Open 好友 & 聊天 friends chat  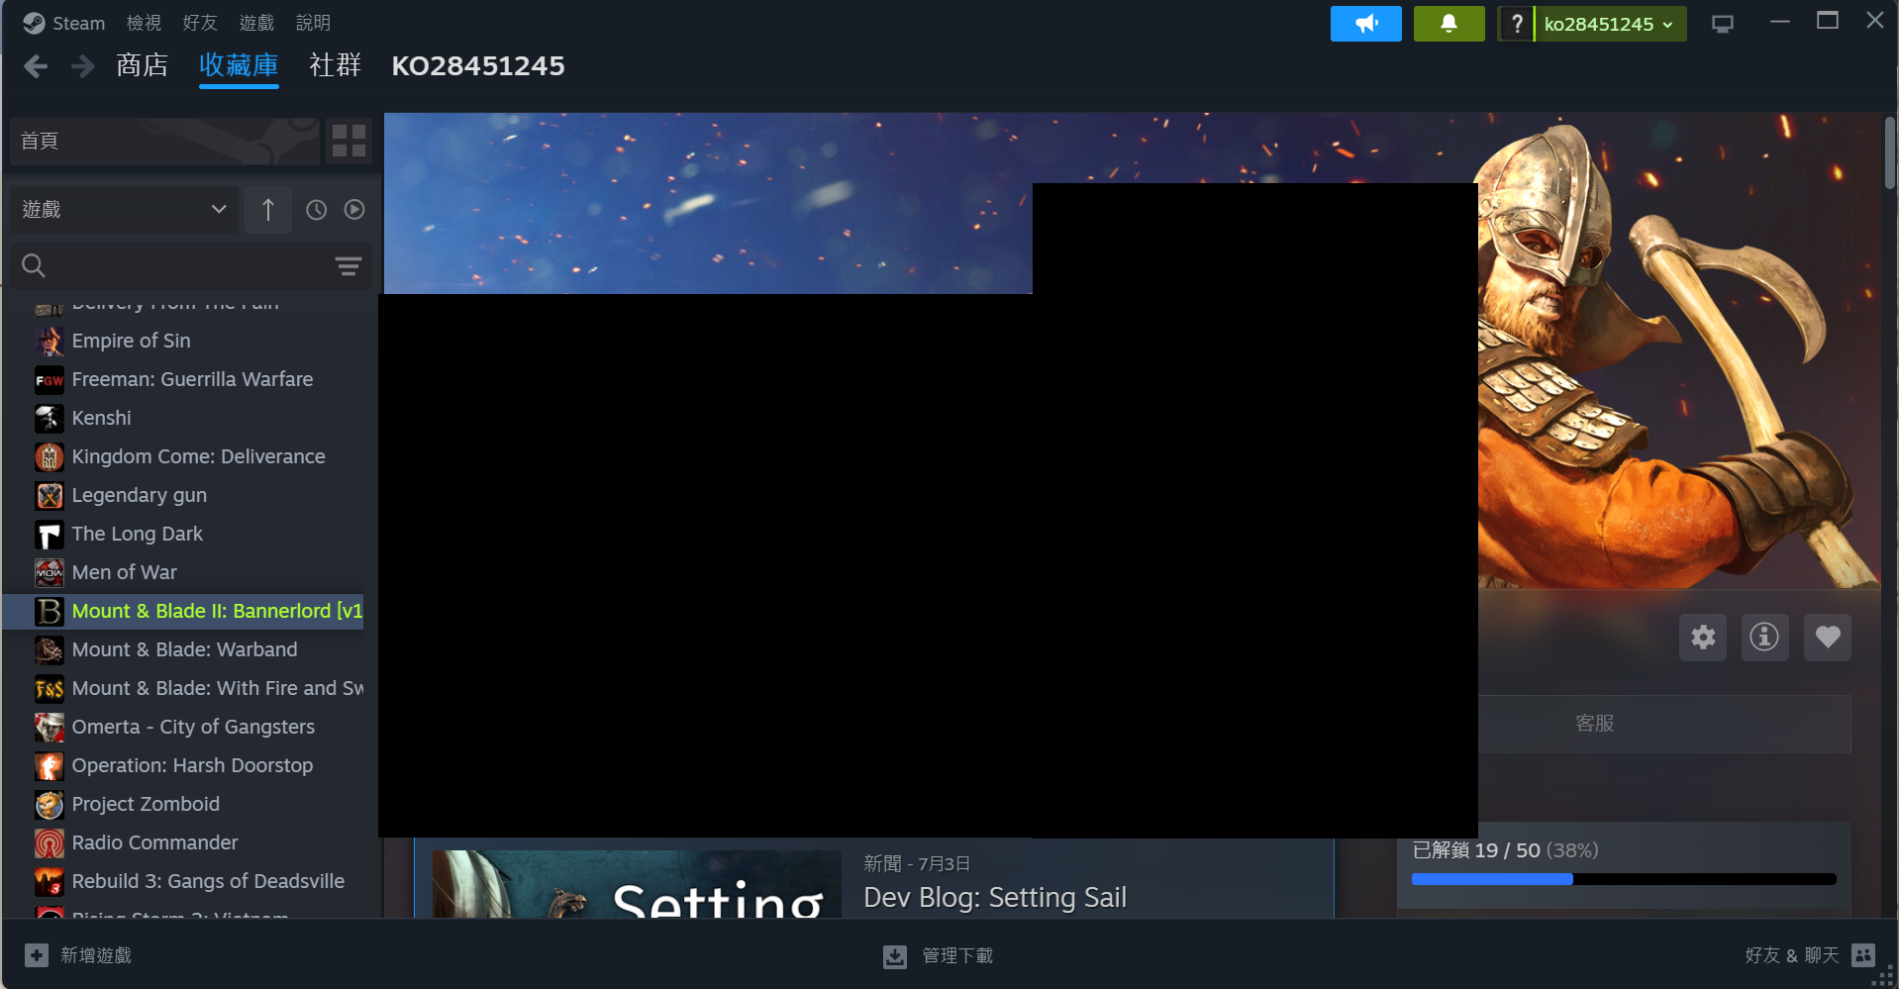point(1810,955)
